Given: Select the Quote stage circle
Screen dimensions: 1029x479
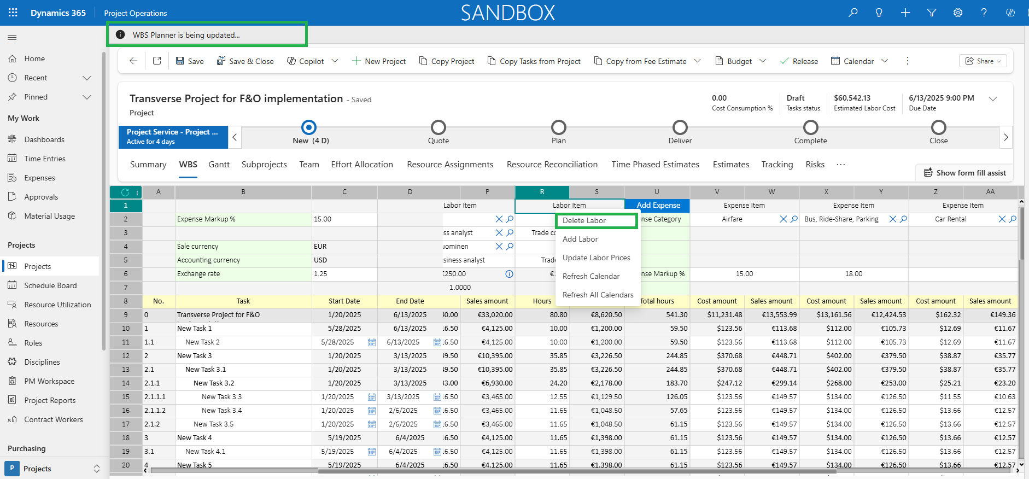Looking at the screenshot, I should click(439, 127).
